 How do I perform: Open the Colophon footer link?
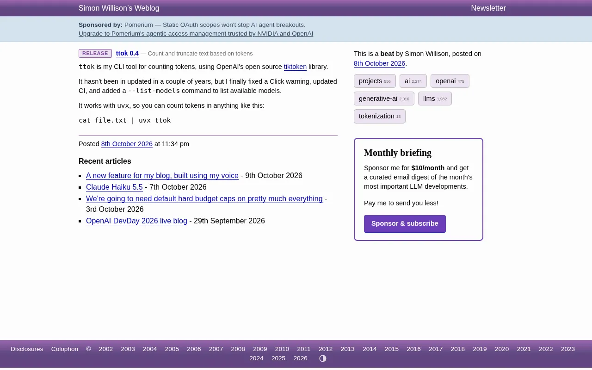[x=65, y=349]
